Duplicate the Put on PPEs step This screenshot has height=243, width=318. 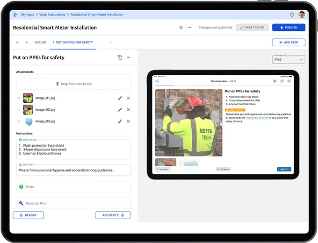coord(120,57)
